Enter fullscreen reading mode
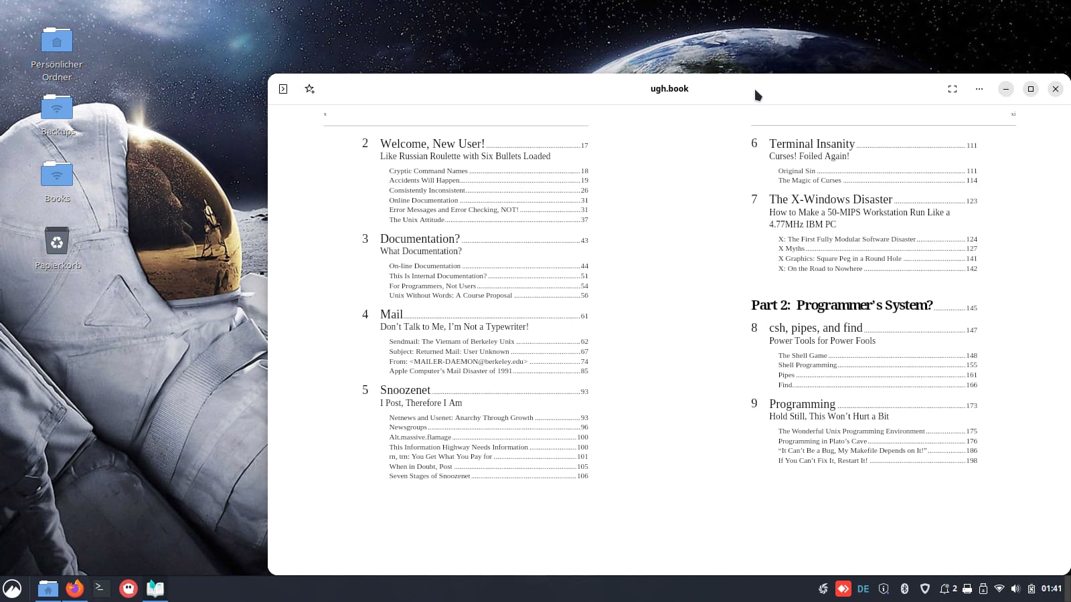Screen dimensions: 1071x602 click(x=953, y=89)
